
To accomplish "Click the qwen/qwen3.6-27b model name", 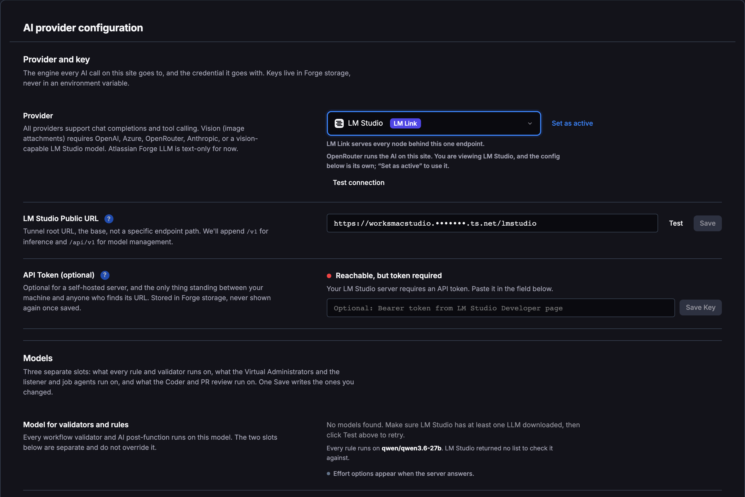I will coord(411,448).
